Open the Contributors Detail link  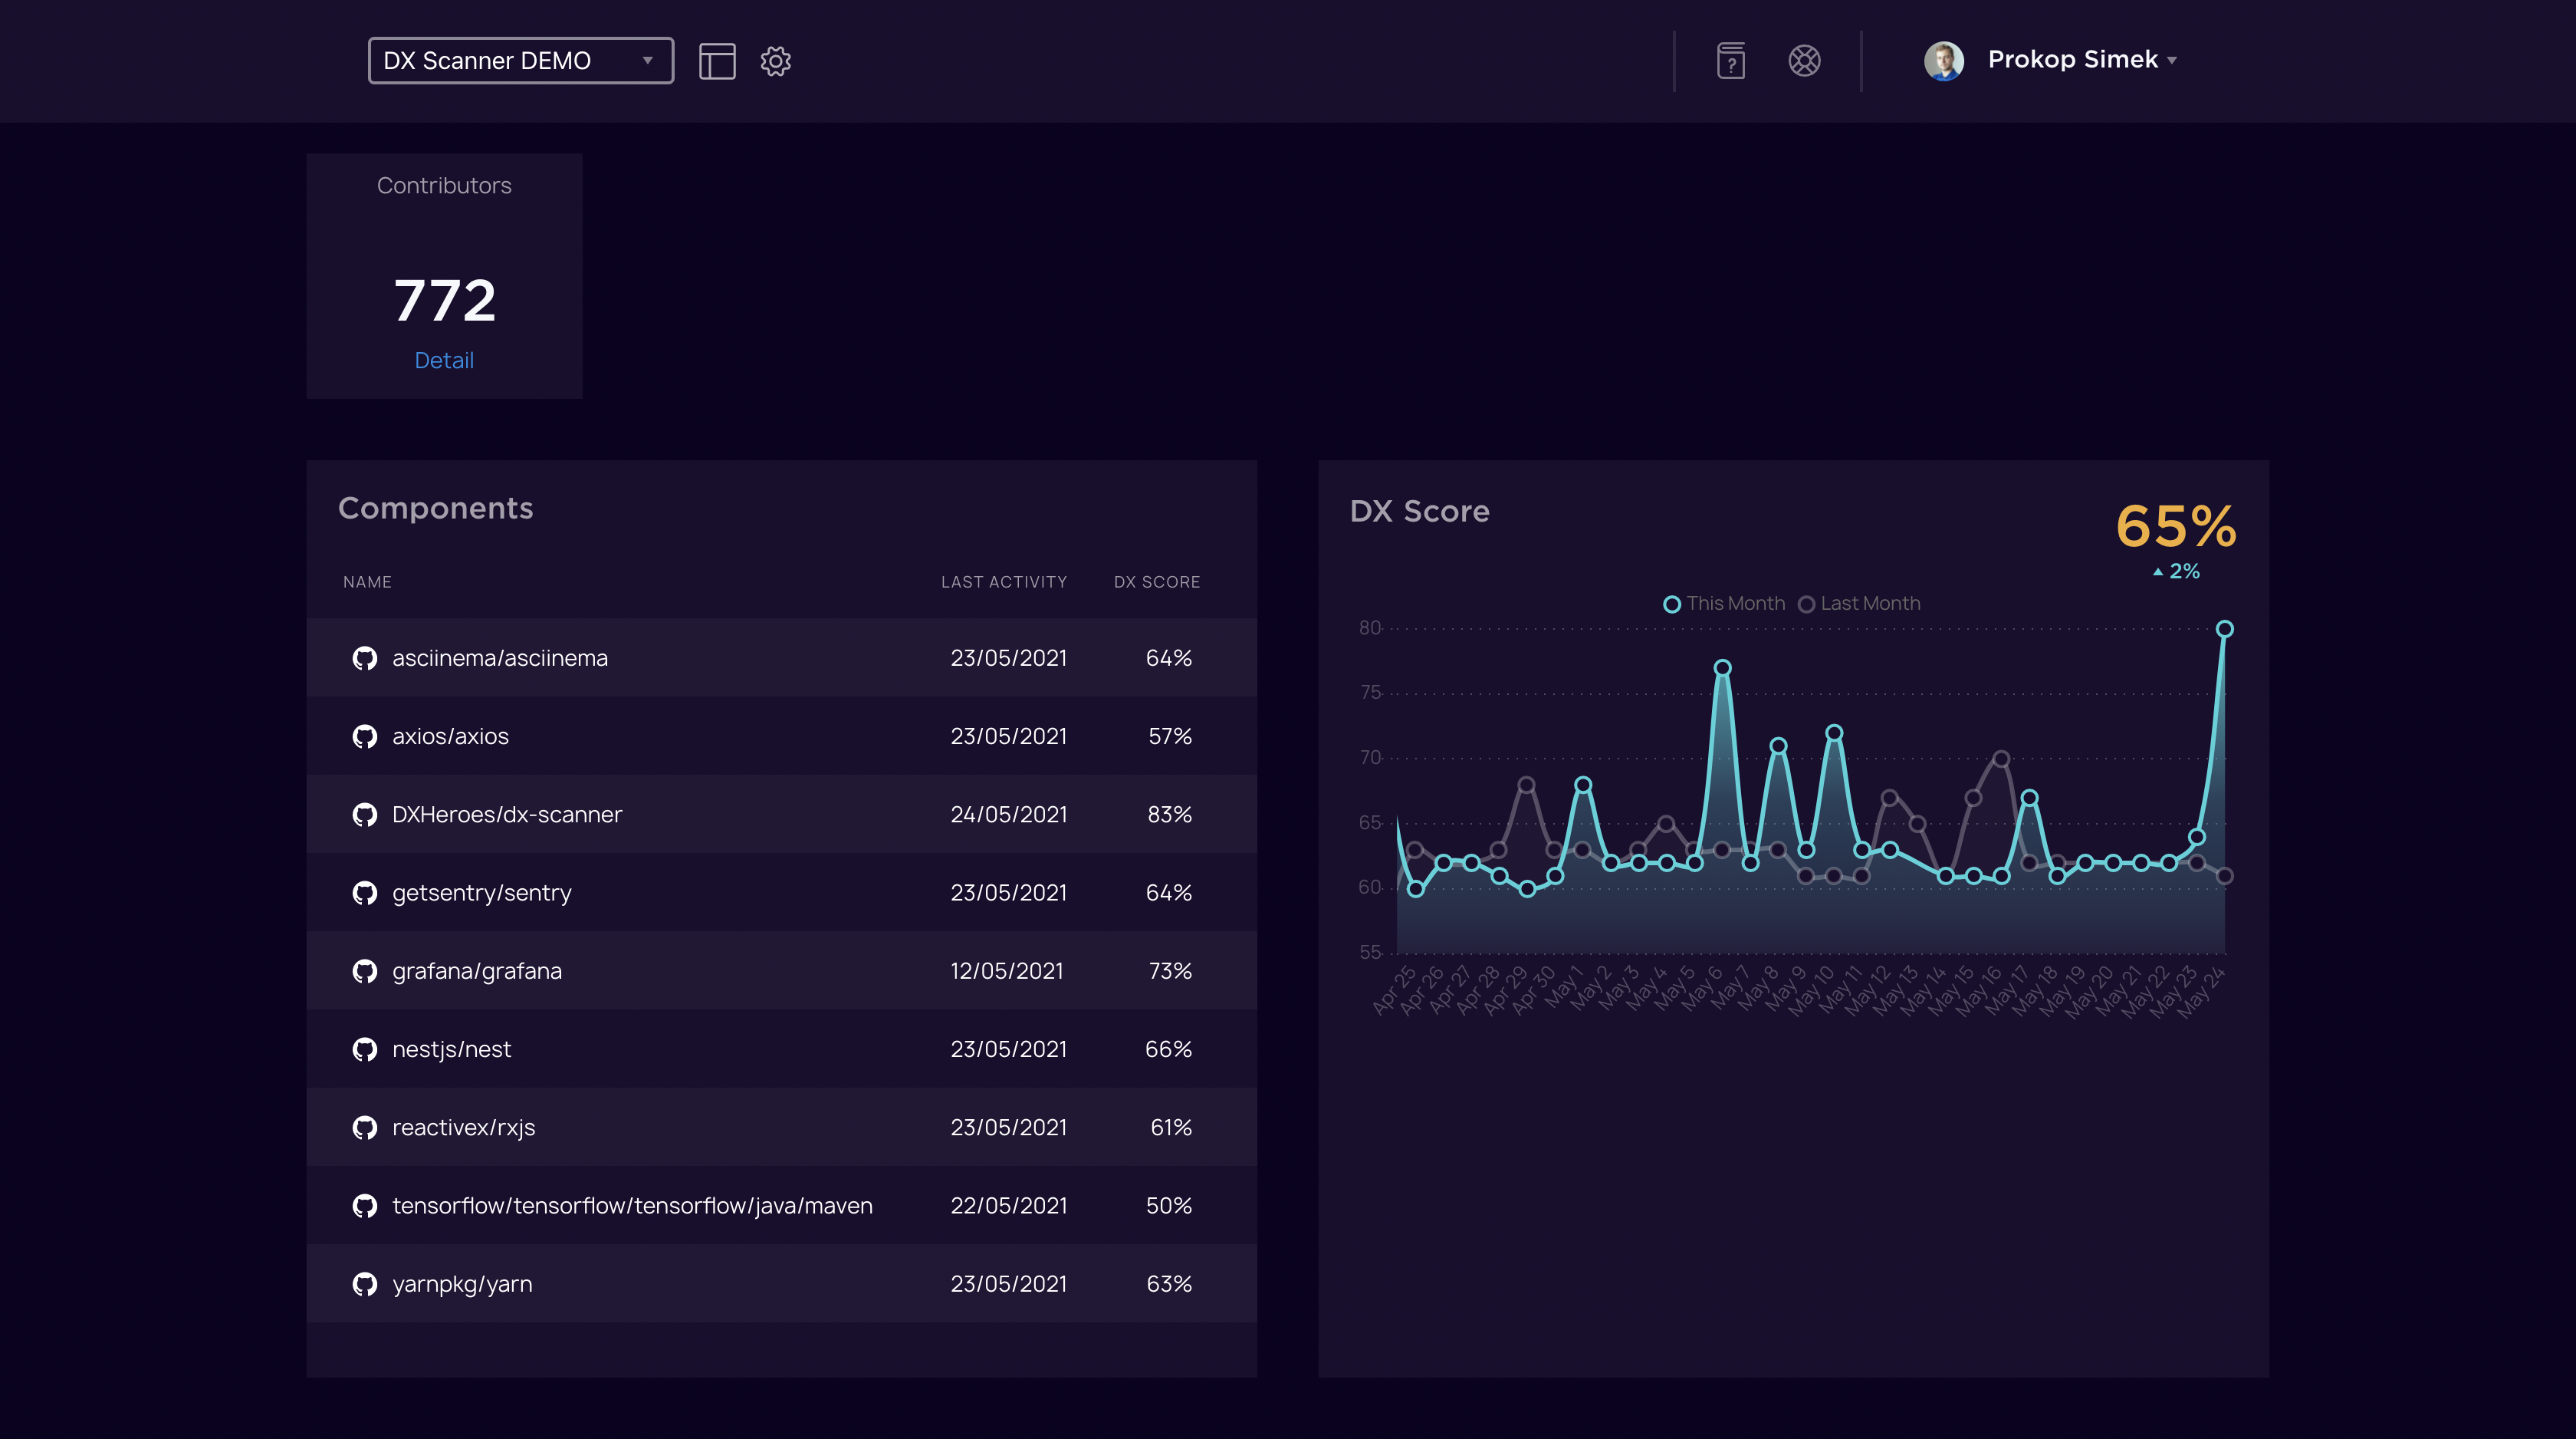coord(444,361)
